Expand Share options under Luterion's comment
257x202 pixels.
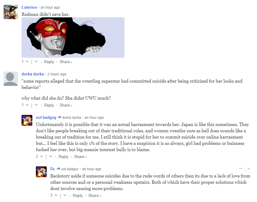point(66,62)
